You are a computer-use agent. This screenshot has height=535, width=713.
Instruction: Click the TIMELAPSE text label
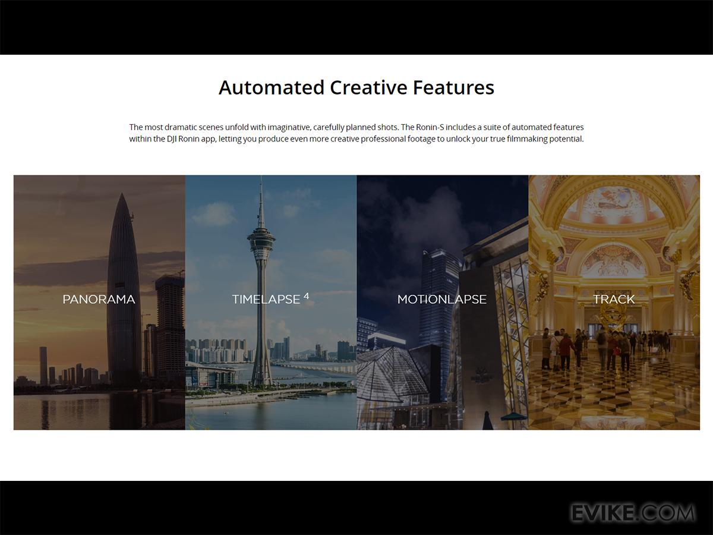click(x=266, y=300)
